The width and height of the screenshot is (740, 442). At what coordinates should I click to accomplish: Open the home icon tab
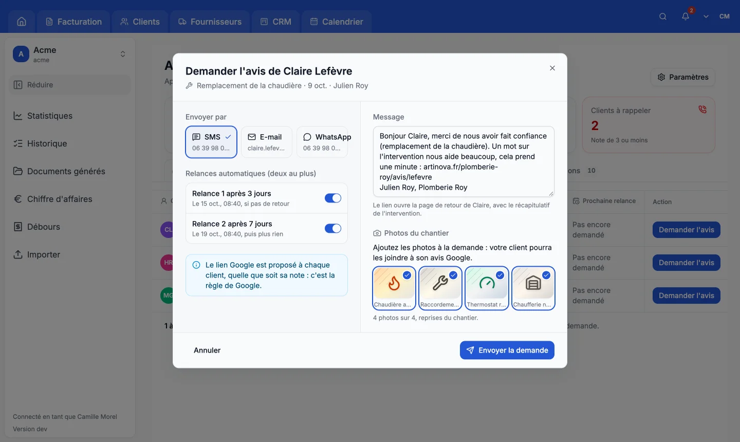coord(22,22)
